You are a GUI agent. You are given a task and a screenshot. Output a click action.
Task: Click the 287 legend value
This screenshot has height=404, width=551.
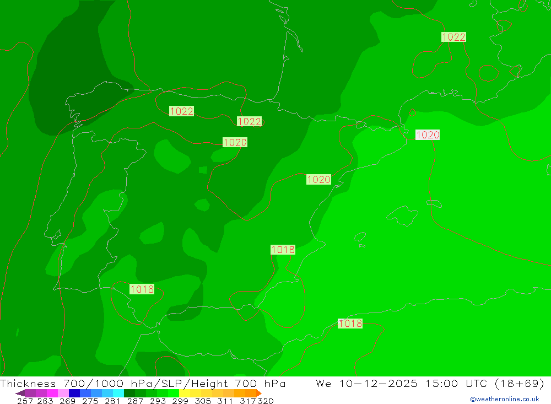[x=135, y=401]
